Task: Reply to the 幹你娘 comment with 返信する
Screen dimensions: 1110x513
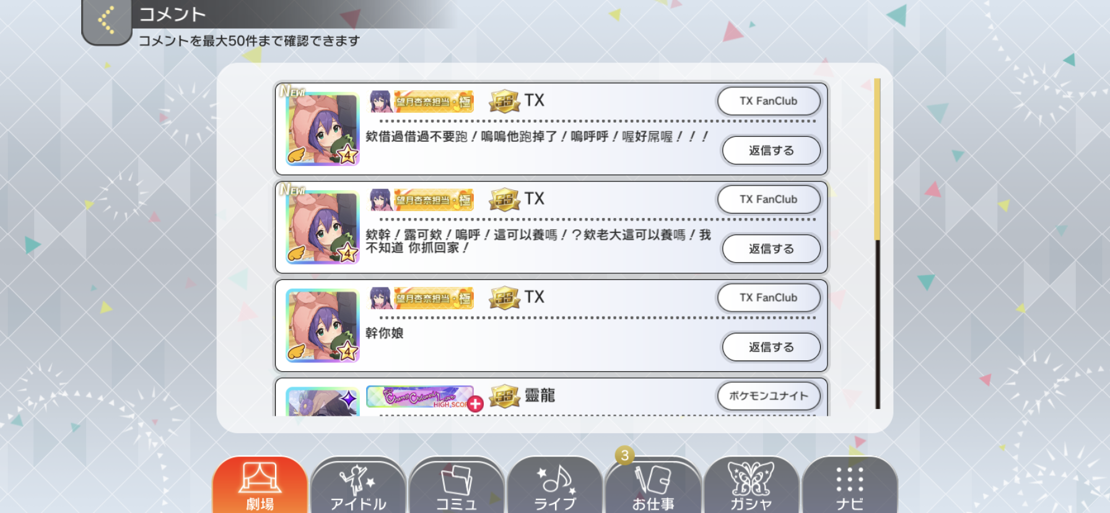Action: (x=771, y=348)
